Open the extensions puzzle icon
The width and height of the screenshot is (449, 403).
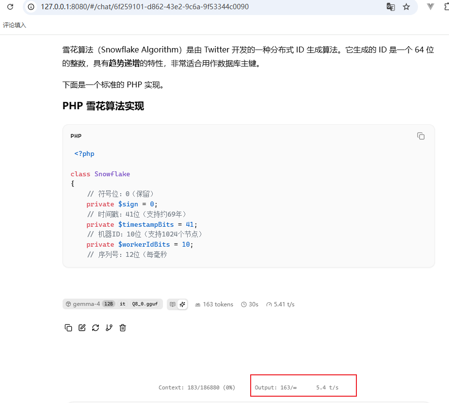446,7
